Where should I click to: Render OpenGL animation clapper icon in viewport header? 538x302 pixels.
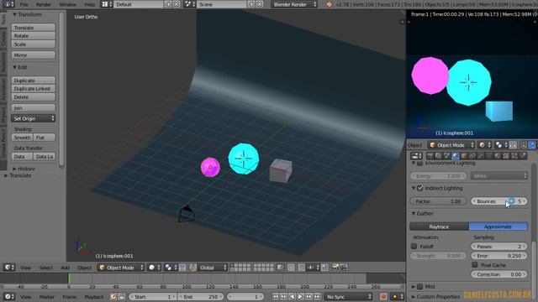344,268
